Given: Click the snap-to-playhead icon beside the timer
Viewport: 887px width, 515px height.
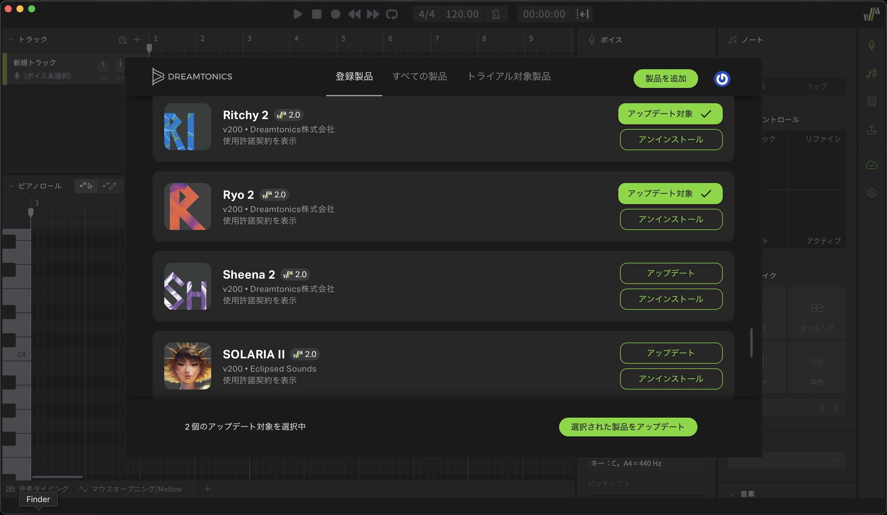Looking at the screenshot, I should click(x=583, y=14).
